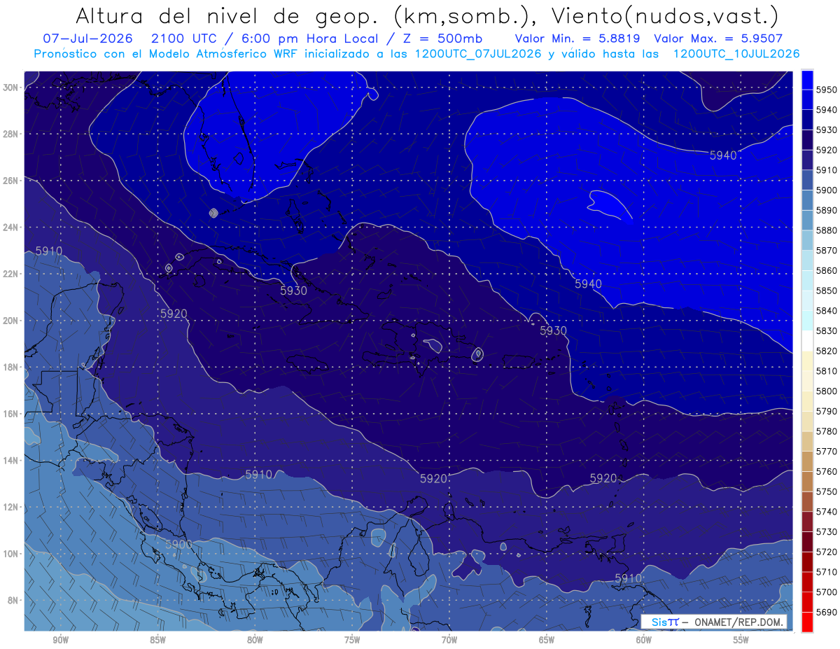Click the 12N latitude axis label
The width and height of the screenshot is (840, 649).
tap(10, 507)
